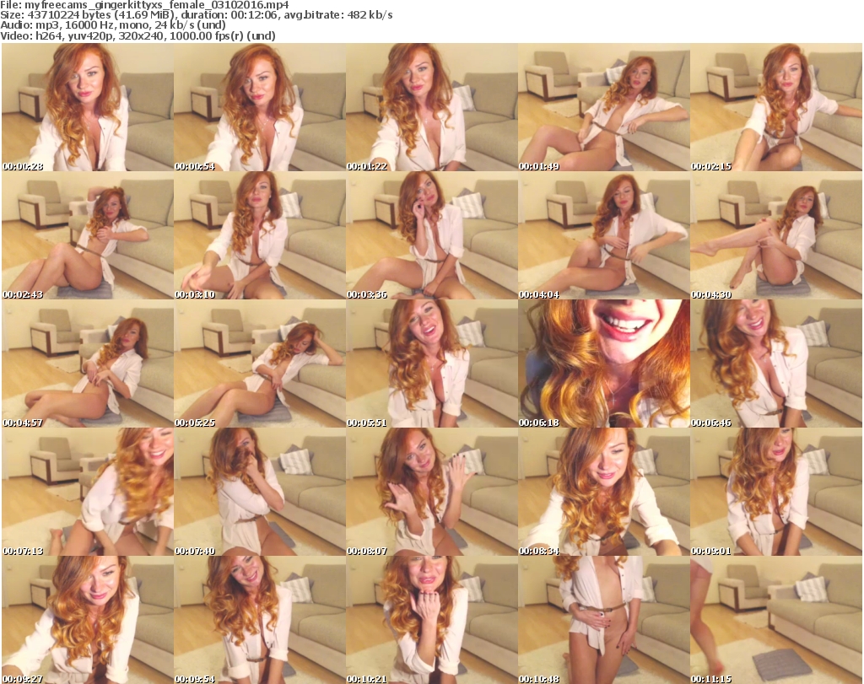
Task: Choose the thumbnail stamped 00:04:30
Action: click(x=776, y=235)
